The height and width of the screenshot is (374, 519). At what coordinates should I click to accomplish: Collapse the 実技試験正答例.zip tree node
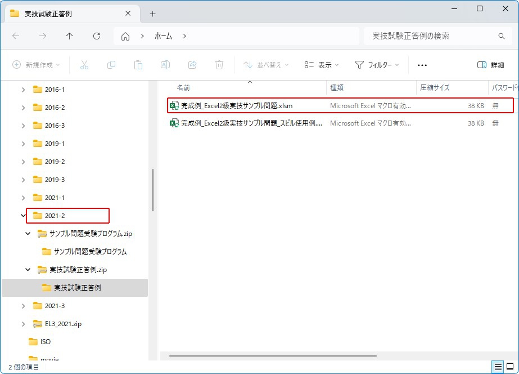(x=28, y=270)
